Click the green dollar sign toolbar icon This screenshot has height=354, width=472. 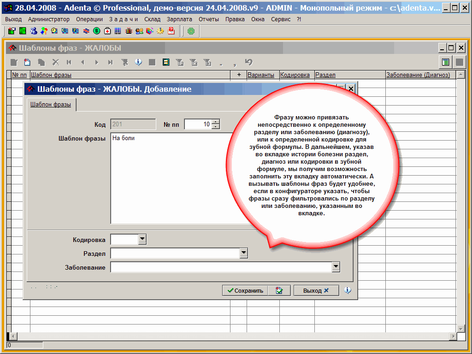pos(97,31)
